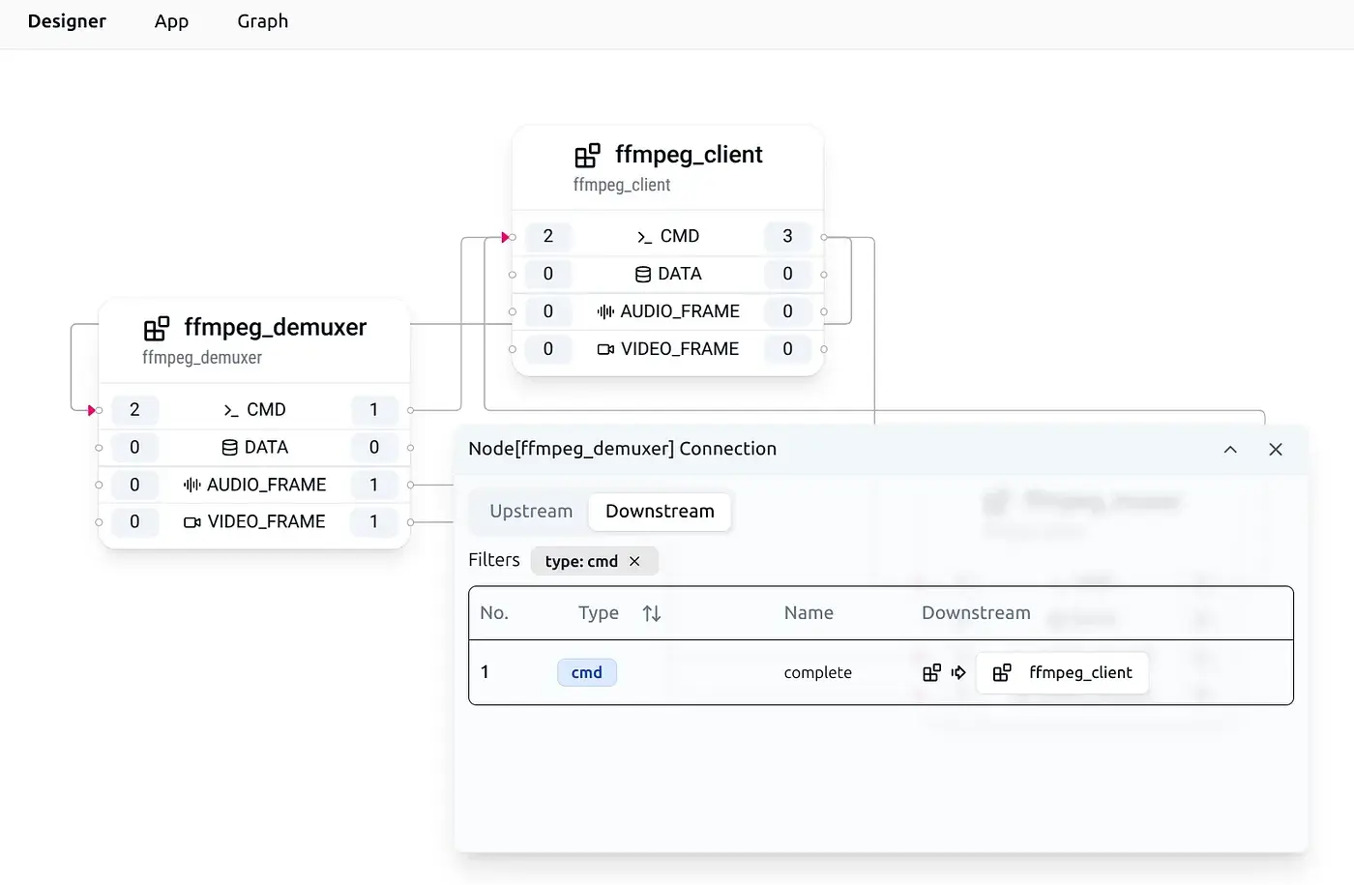The width and height of the screenshot is (1354, 885).
Task: Toggle sorting on the Type column
Action: 651,612
